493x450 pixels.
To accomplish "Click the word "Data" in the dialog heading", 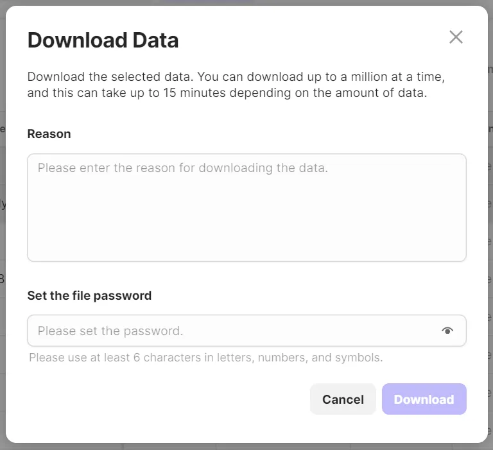I will pyautogui.click(x=155, y=40).
